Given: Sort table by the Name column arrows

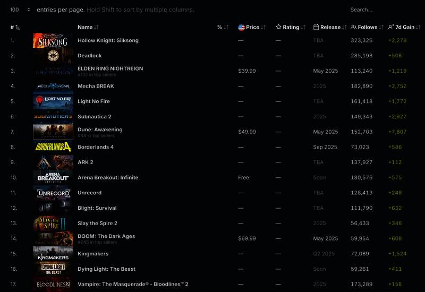Looking at the screenshot, I should pos(96,27).
